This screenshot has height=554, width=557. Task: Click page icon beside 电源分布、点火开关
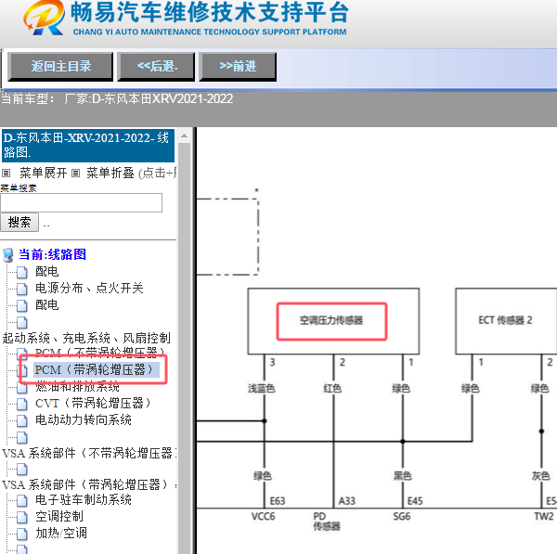click(x=22, y=290)
